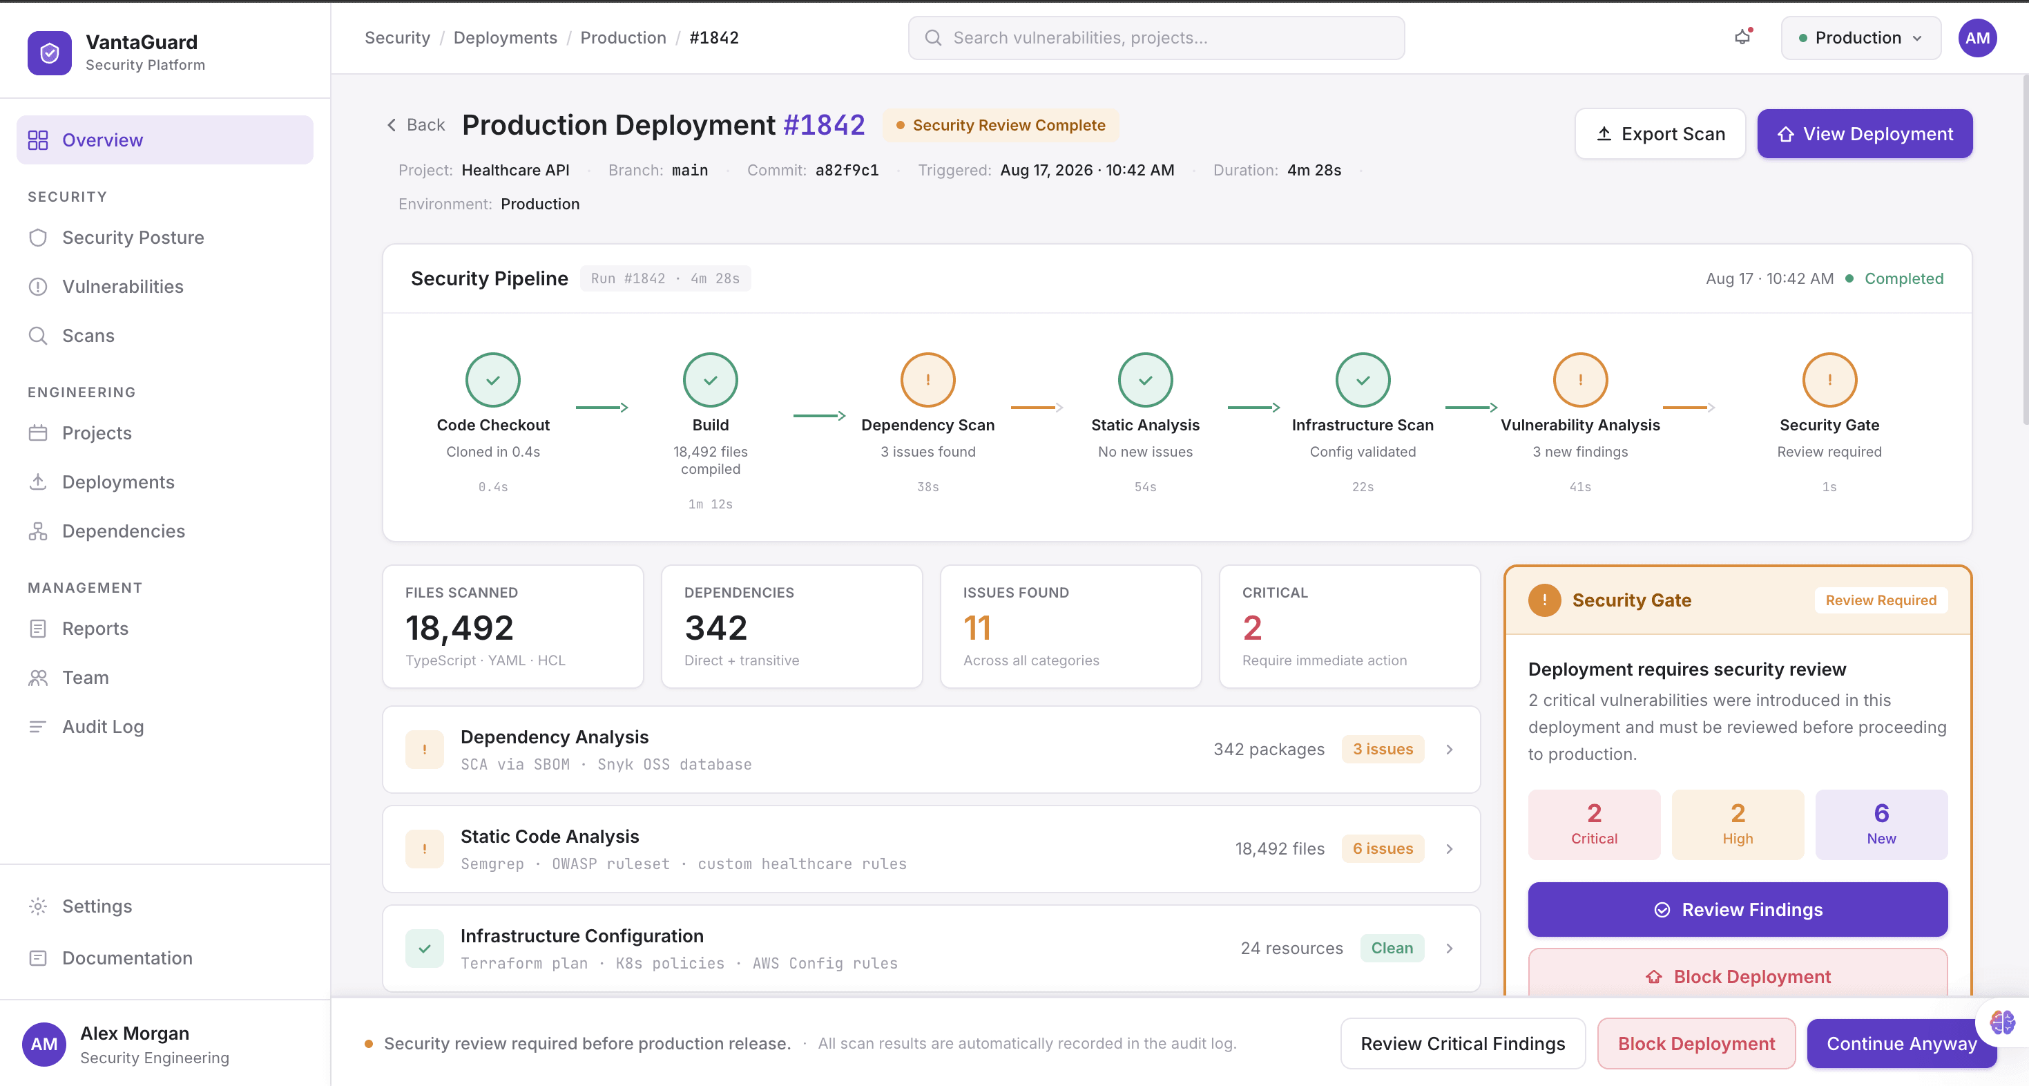Click the Dependency Scan warning circle

pos(928,380)
